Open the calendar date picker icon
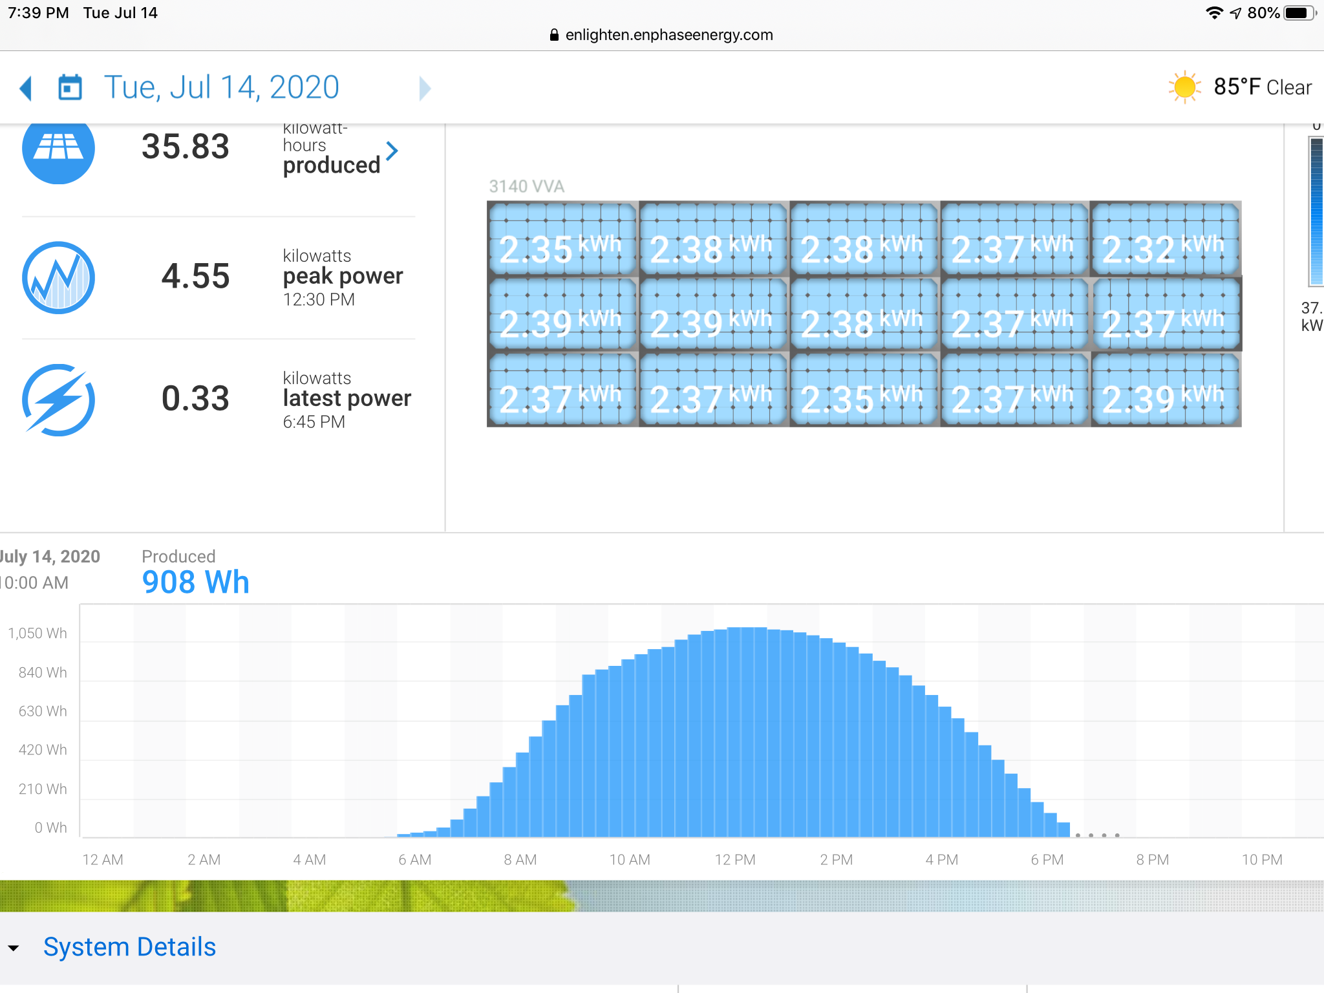The width and height of the screenshot is (1324, 993). [x=70, y=87]
